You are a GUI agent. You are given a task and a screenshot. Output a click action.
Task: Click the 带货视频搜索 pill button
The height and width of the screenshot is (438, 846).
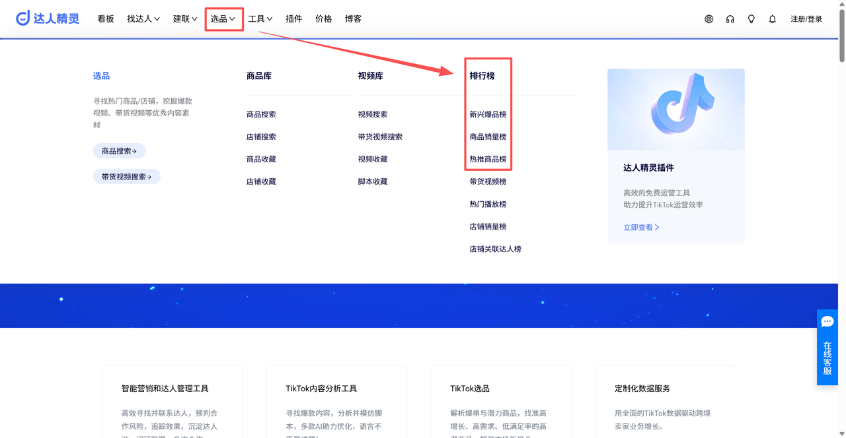point(126,177)
